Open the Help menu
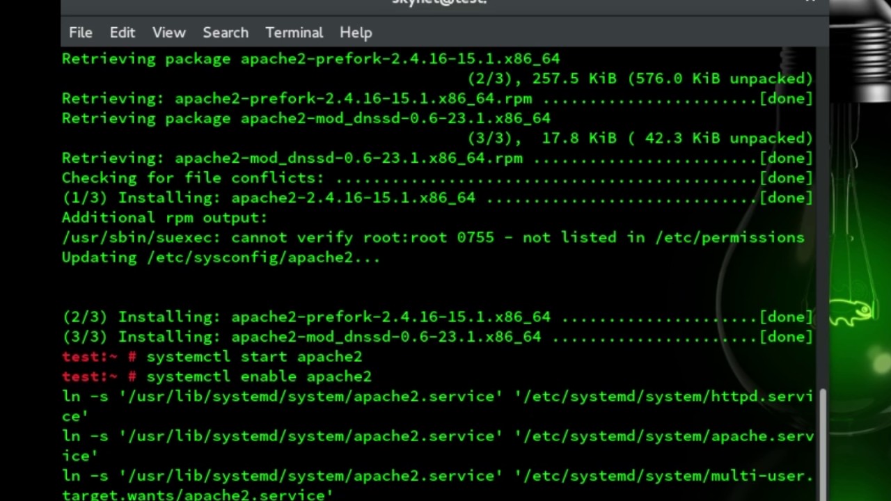891x501 pixels. point(356,33)
